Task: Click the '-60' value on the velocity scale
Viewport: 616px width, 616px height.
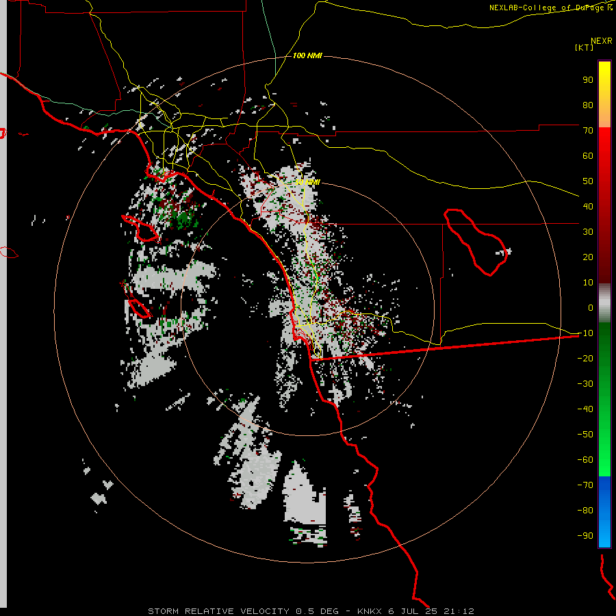Action: [x=585, y=460]
